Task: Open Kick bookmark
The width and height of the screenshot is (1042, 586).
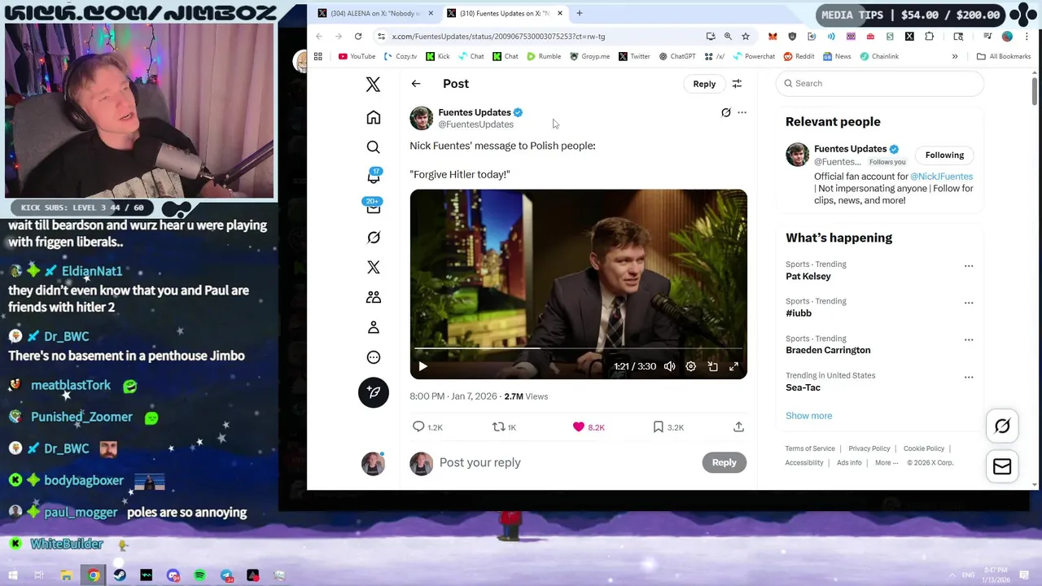Action: click(x=437, y=57)
